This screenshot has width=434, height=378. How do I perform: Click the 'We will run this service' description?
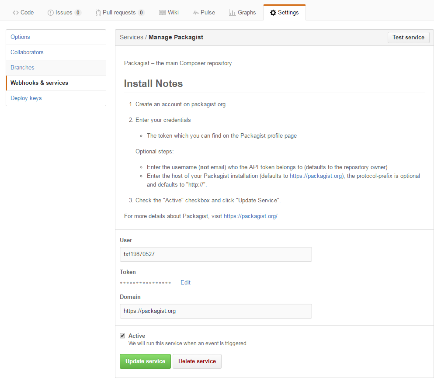point(188,343)
